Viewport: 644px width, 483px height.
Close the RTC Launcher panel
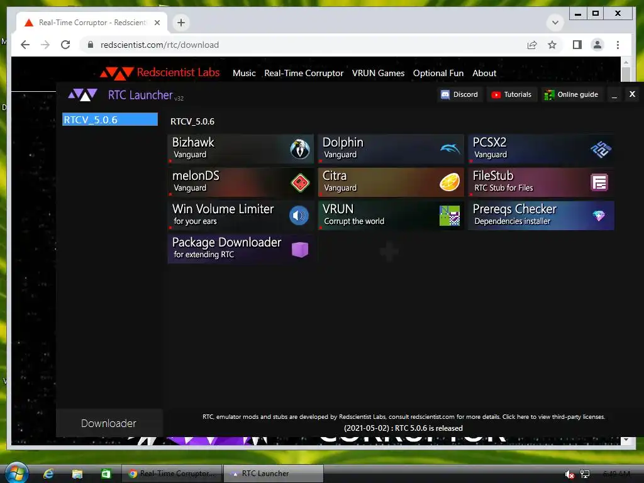[x=633, y=94]
